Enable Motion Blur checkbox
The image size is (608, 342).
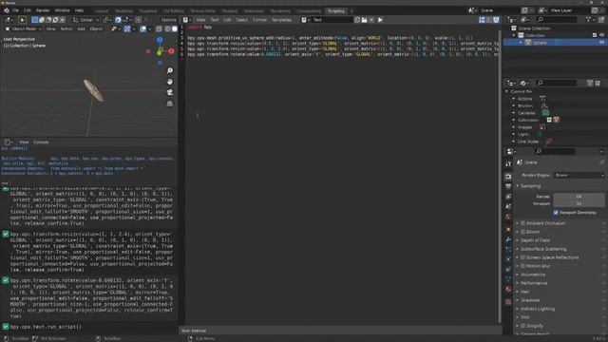coord(522,266)
